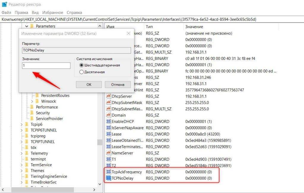Click the T1 DWORD value icon
The height and width of the screenshot is (193, 304).
108,159
